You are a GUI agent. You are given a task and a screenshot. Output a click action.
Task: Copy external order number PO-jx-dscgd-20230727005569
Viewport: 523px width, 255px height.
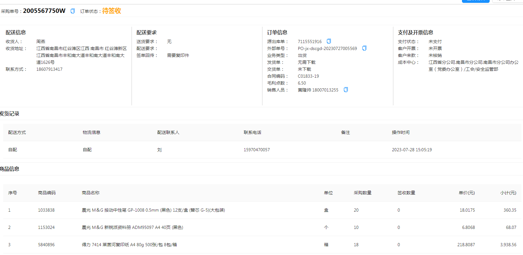tap(364, 48)
